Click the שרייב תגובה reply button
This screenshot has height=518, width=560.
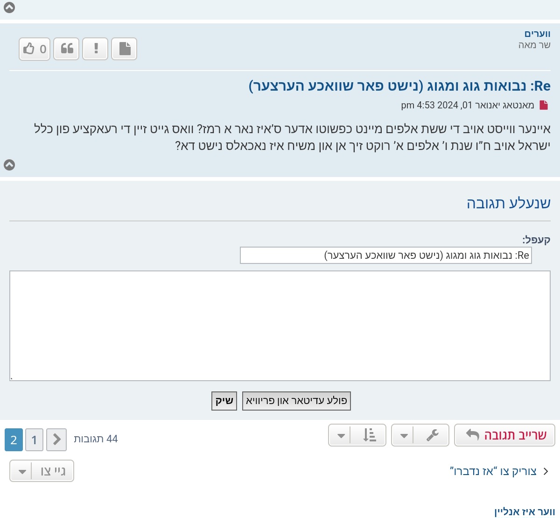504,435
